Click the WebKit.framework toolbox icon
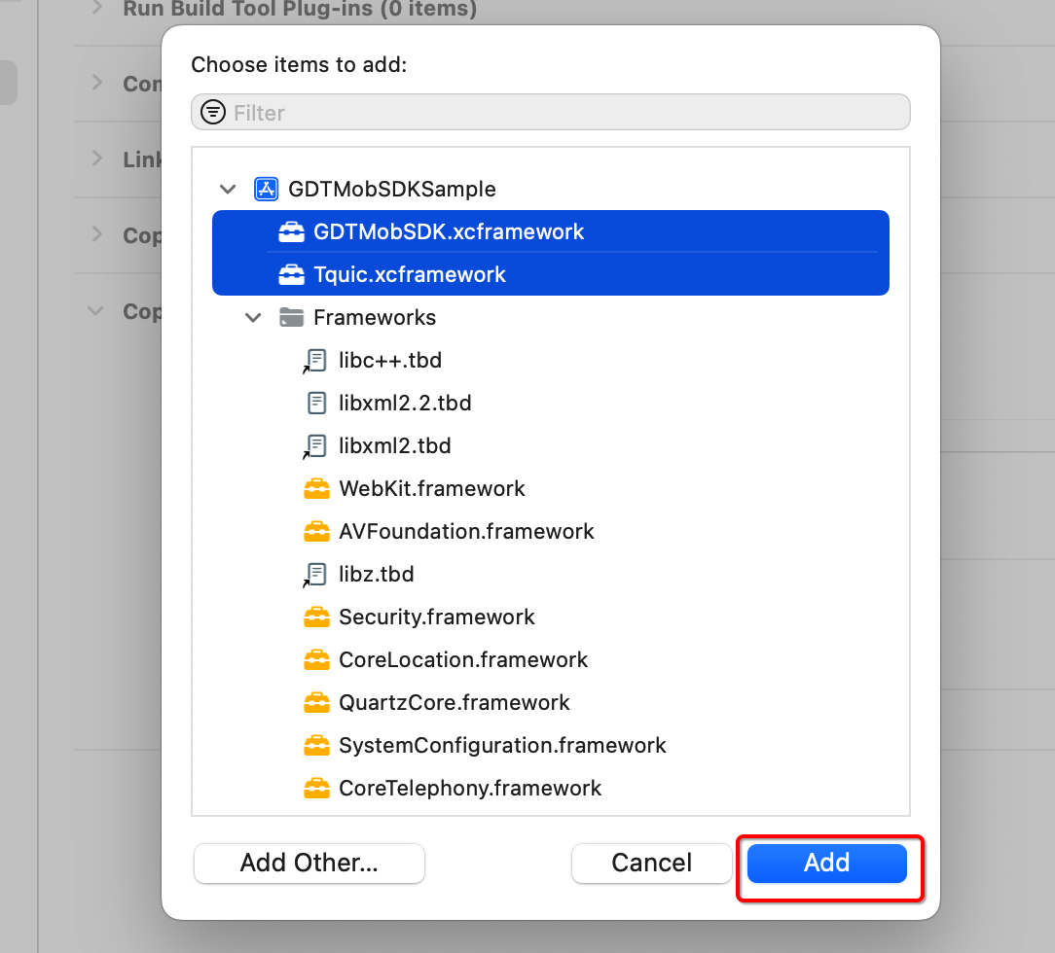Viewport: 1055px width, 953px height. [x=316, y=488]
